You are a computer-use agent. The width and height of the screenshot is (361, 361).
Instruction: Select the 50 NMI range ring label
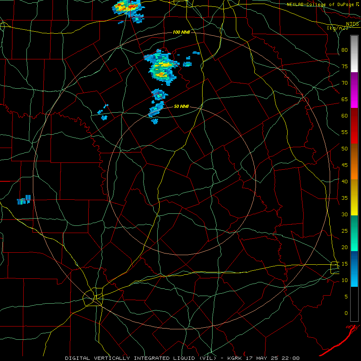coord(181,106)
